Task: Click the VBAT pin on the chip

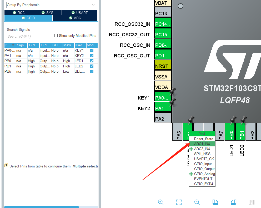Action: click(163, 3)
